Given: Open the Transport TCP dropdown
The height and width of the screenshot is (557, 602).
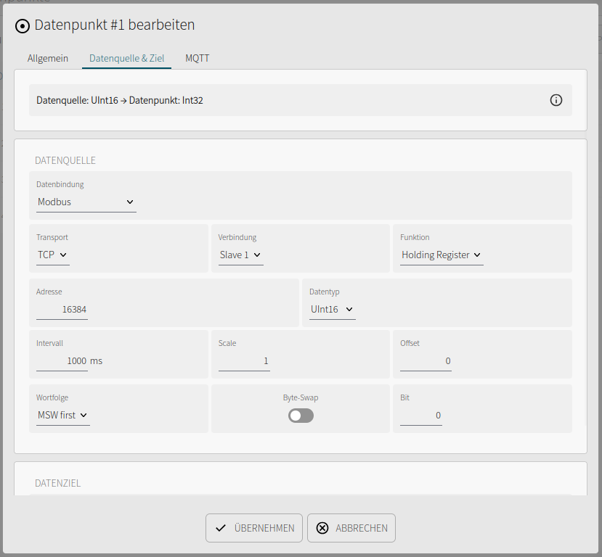Looking at the screenshot, I should 52,255.
